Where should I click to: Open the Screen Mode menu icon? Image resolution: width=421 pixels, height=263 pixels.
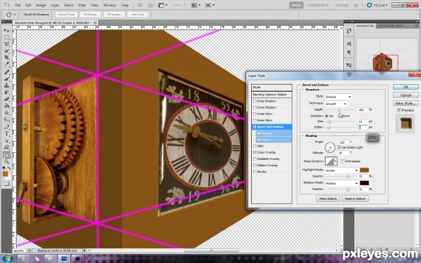point(210,5)
